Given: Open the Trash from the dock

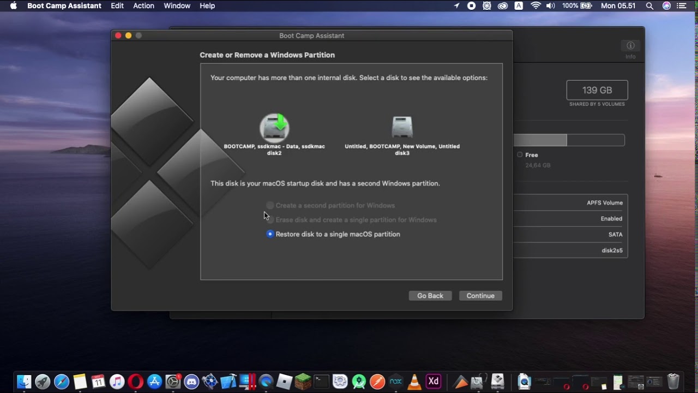Looking at the screenshot, I should click(x=673, y=381).
